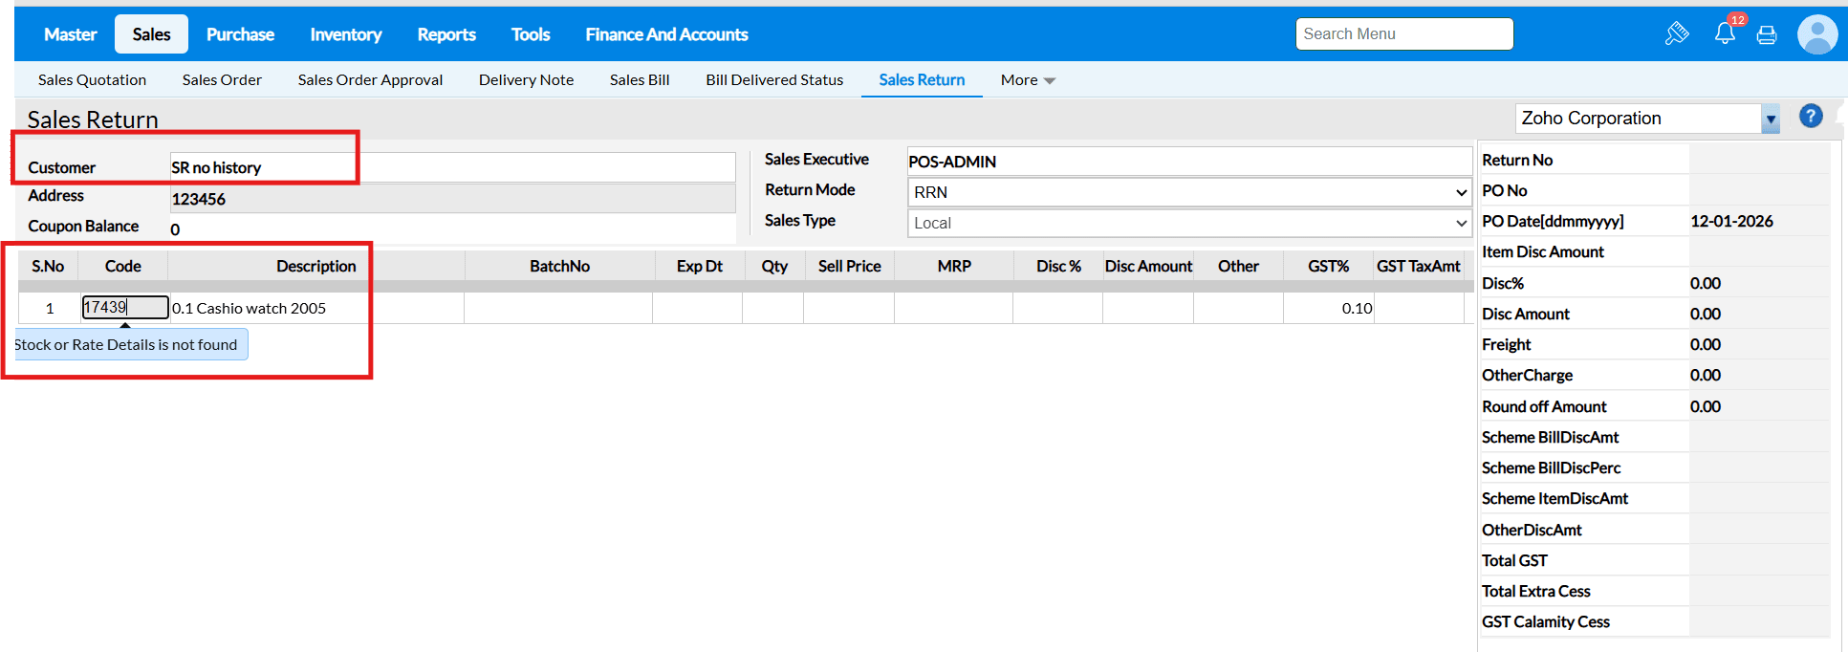Open the user profile avatar
The height and width of the screenshot is (652, 1848).
tap(1816, 34)
